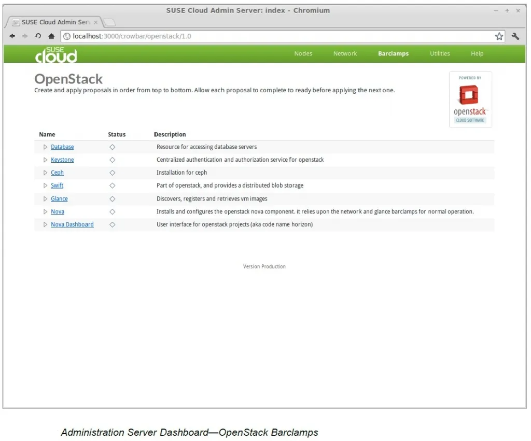The height and width of the screenshot is (441, 531).
Task: Expand the Ceph barclamp triangle
Action: (46, 173)
